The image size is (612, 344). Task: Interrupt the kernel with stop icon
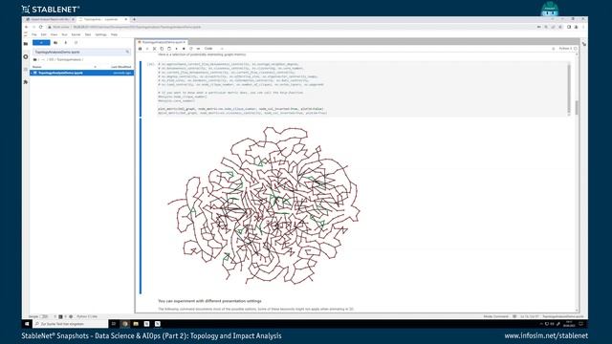coord(184,49)
